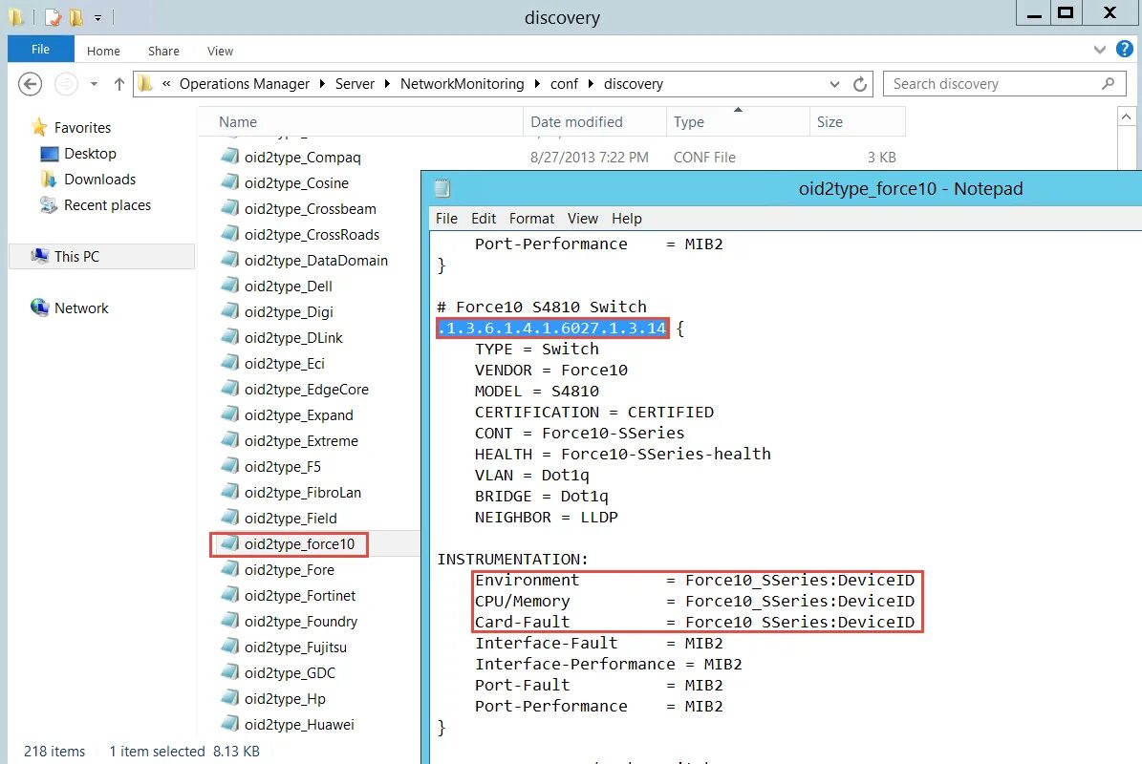This screenshot has width=1142, height=764.
Task: Open the Notepad Help menu
Action: point(626,219)
